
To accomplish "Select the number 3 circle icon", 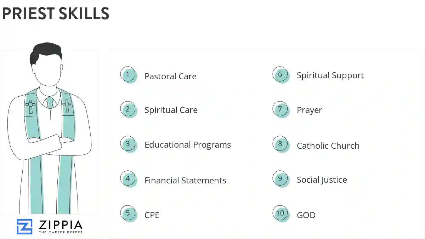I will [128, 144].
